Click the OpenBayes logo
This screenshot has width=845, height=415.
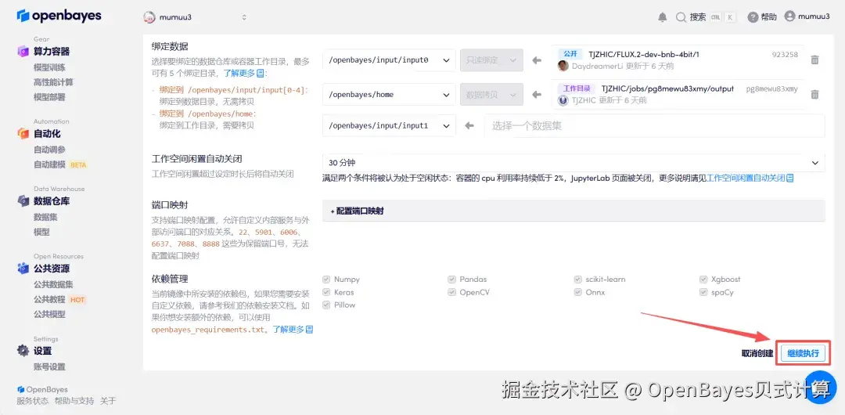pos(59,16)
